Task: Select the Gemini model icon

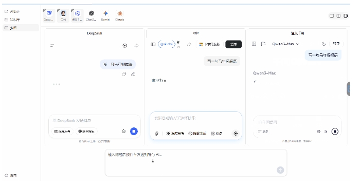Action: [105, 15]
